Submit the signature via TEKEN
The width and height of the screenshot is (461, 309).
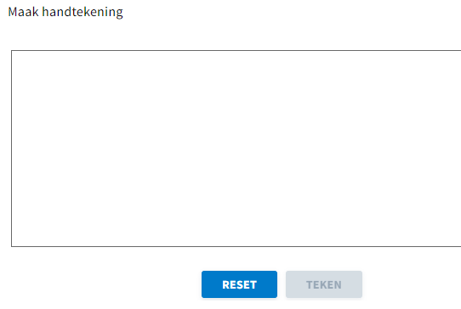click(x=324, y=284)
